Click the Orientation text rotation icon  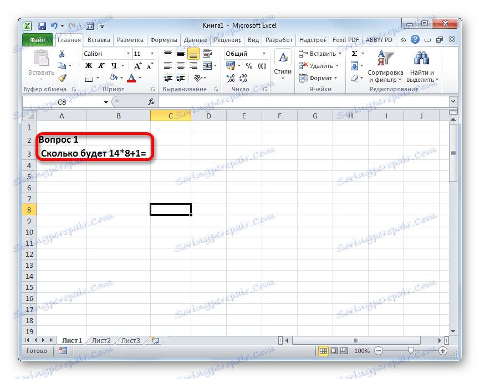click(x=198, y=78)
